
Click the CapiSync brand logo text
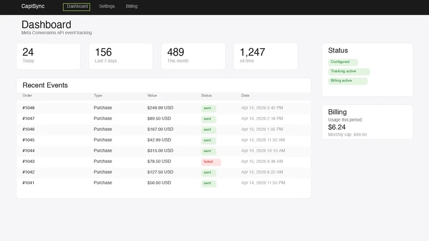point(33,6)
